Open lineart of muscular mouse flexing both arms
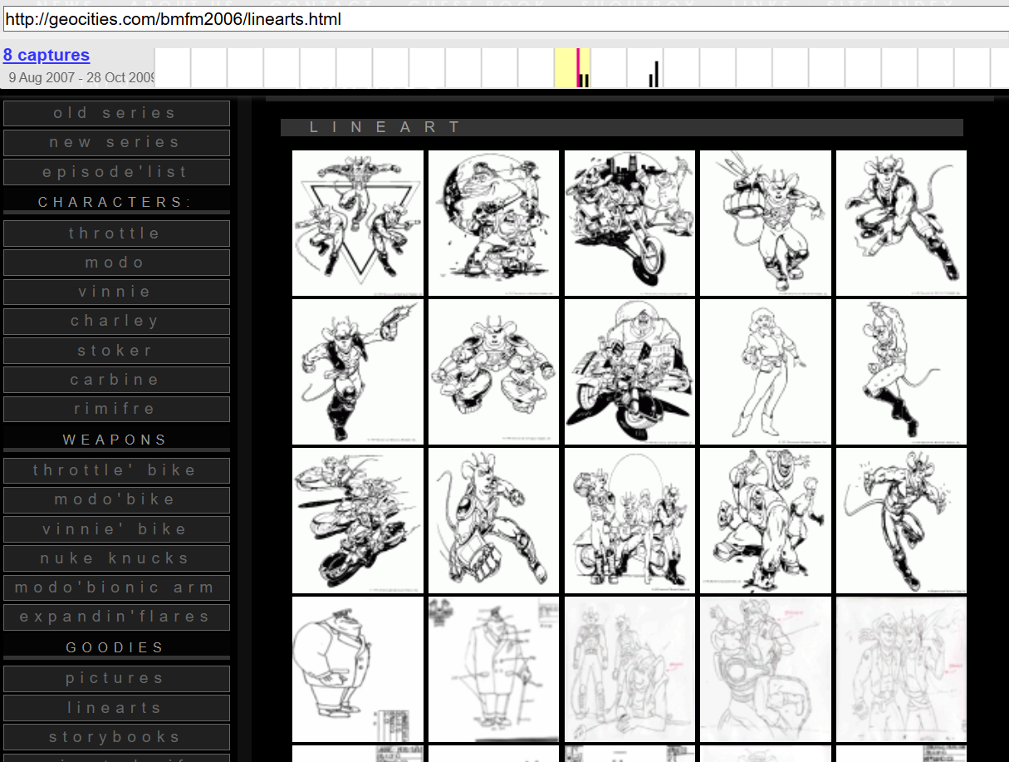Viewport: 1009px width, 762px height. [x=494, y=372]
